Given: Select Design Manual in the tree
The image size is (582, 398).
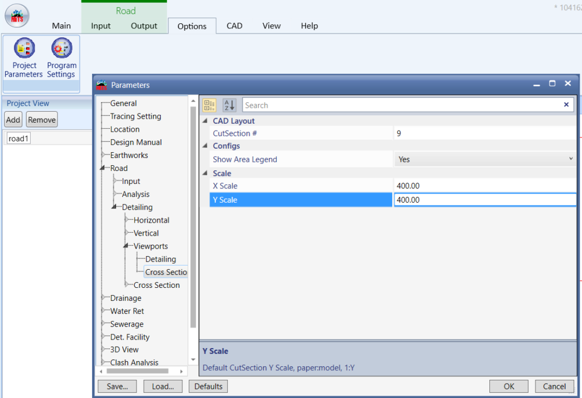Looking at the screenshot, I should coord(136,142).
